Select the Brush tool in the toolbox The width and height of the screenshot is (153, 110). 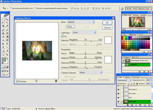[x=7, y=30]
